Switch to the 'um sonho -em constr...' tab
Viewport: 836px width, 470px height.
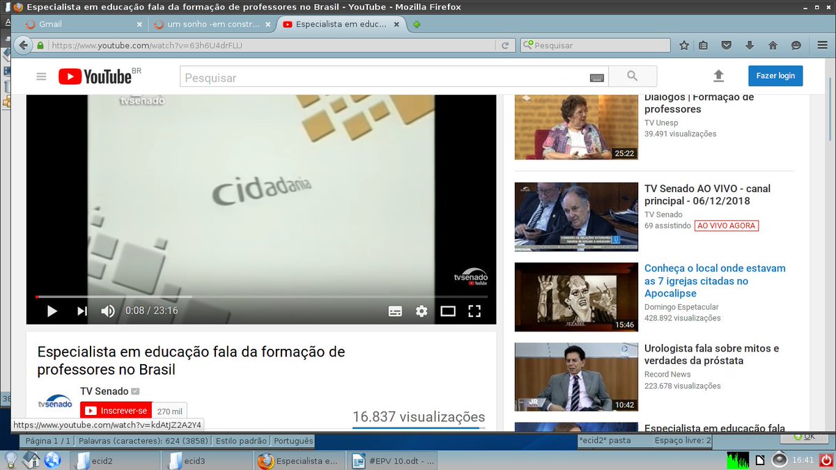[x=213, y=24]
